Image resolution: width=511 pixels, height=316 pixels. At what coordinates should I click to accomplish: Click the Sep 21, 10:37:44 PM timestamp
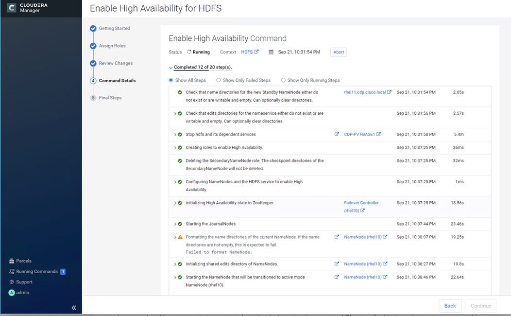coord(416,224)
